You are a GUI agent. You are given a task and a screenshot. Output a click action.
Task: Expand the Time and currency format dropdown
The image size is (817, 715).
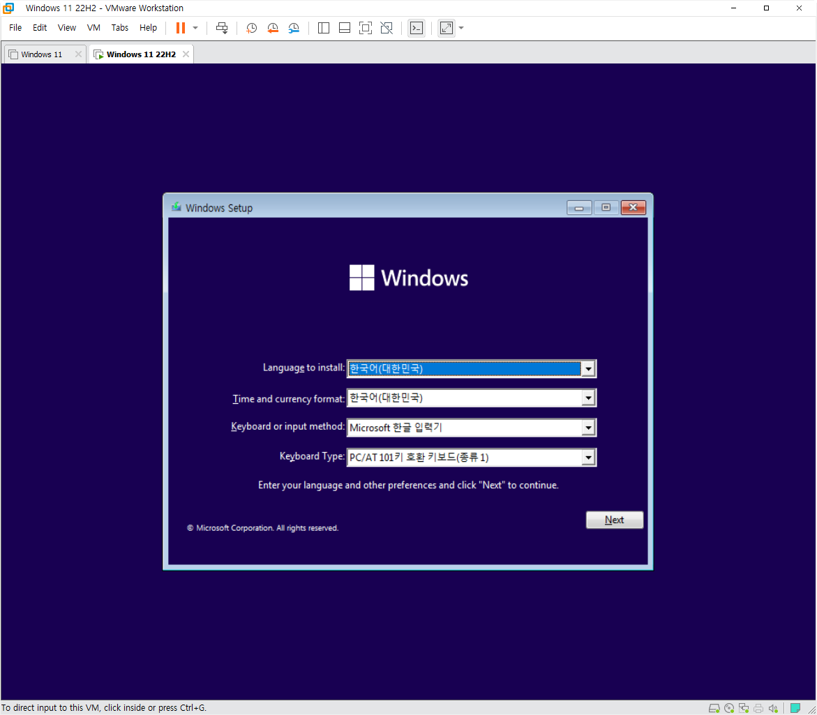(588, 398)
